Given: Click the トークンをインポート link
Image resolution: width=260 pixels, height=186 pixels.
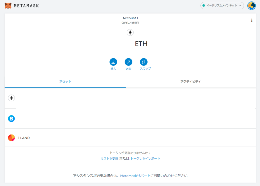Looking at the screenshot, I should coord(145,158).
